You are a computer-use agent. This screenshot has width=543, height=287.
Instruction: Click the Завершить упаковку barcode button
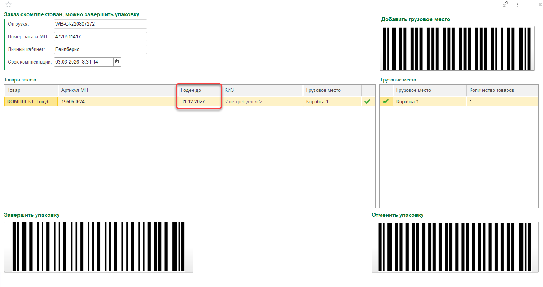point(99,247)
